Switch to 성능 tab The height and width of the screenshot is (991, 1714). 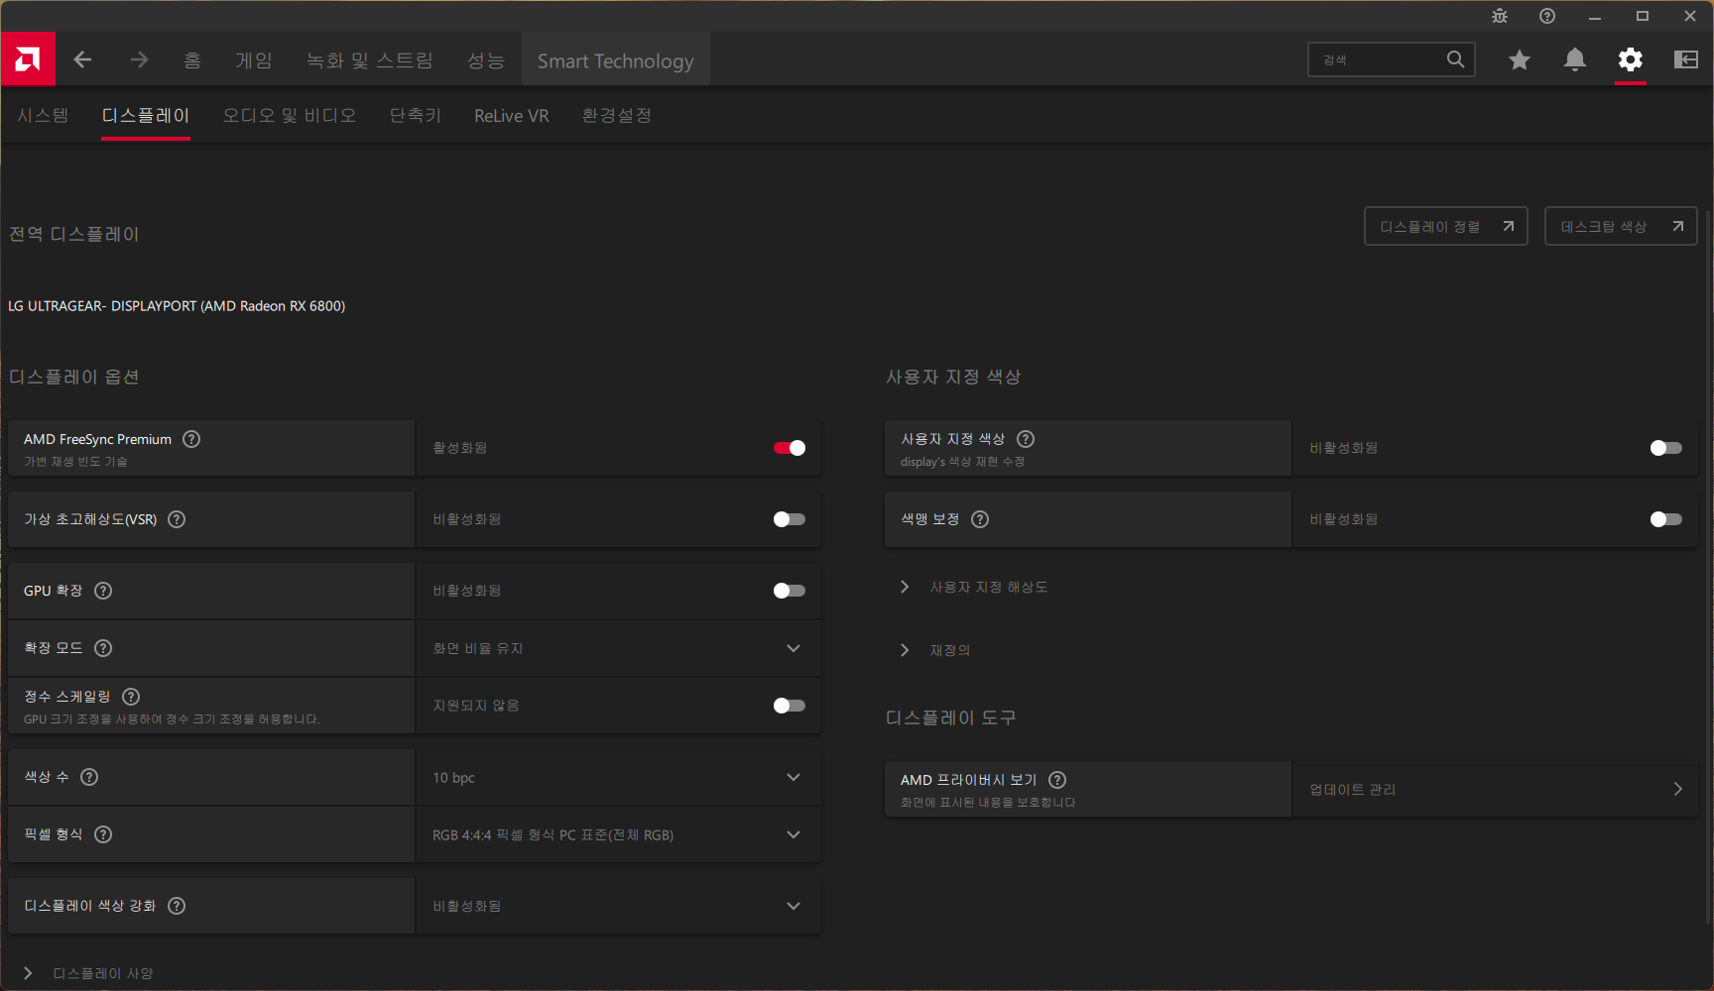point(486,60)
